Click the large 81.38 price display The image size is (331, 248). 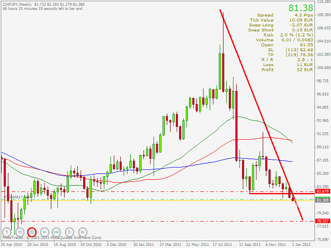point(301,8)
